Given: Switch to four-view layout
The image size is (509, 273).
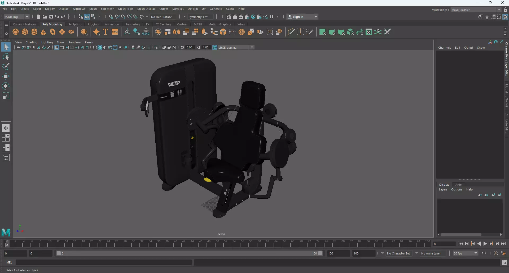Looking at the screenshot, I should click(x=6, y=138).
